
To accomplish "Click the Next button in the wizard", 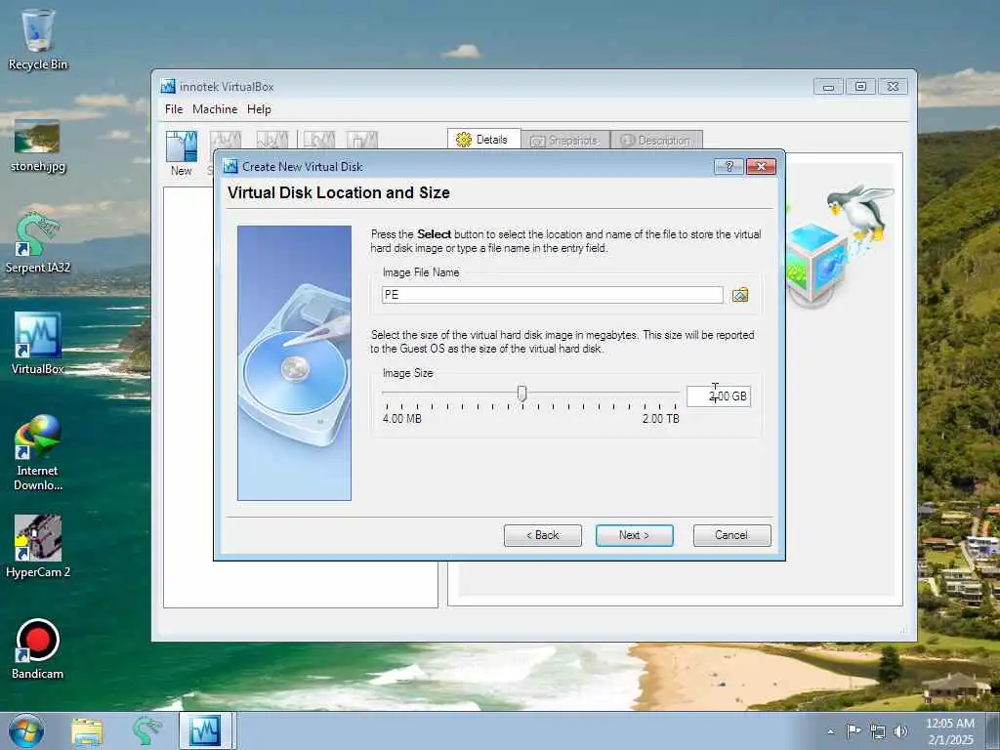I will (634, 535).
